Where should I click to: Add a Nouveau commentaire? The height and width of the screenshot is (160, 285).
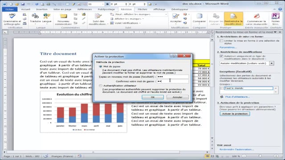63,19
